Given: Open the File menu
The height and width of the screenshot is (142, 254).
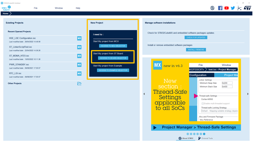Looking at the screenshot, I should 36,8.
